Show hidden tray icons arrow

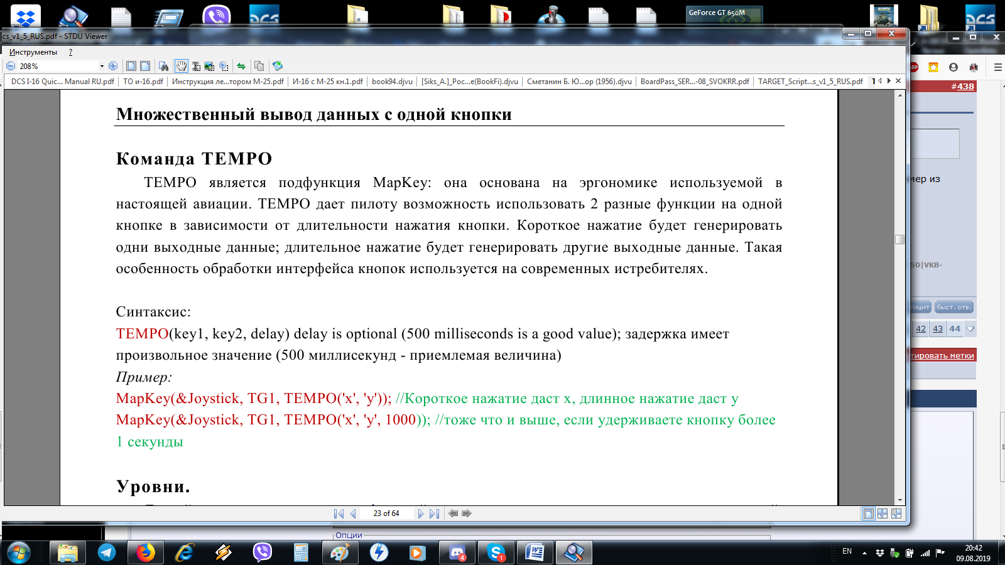[x=864, y=553]
